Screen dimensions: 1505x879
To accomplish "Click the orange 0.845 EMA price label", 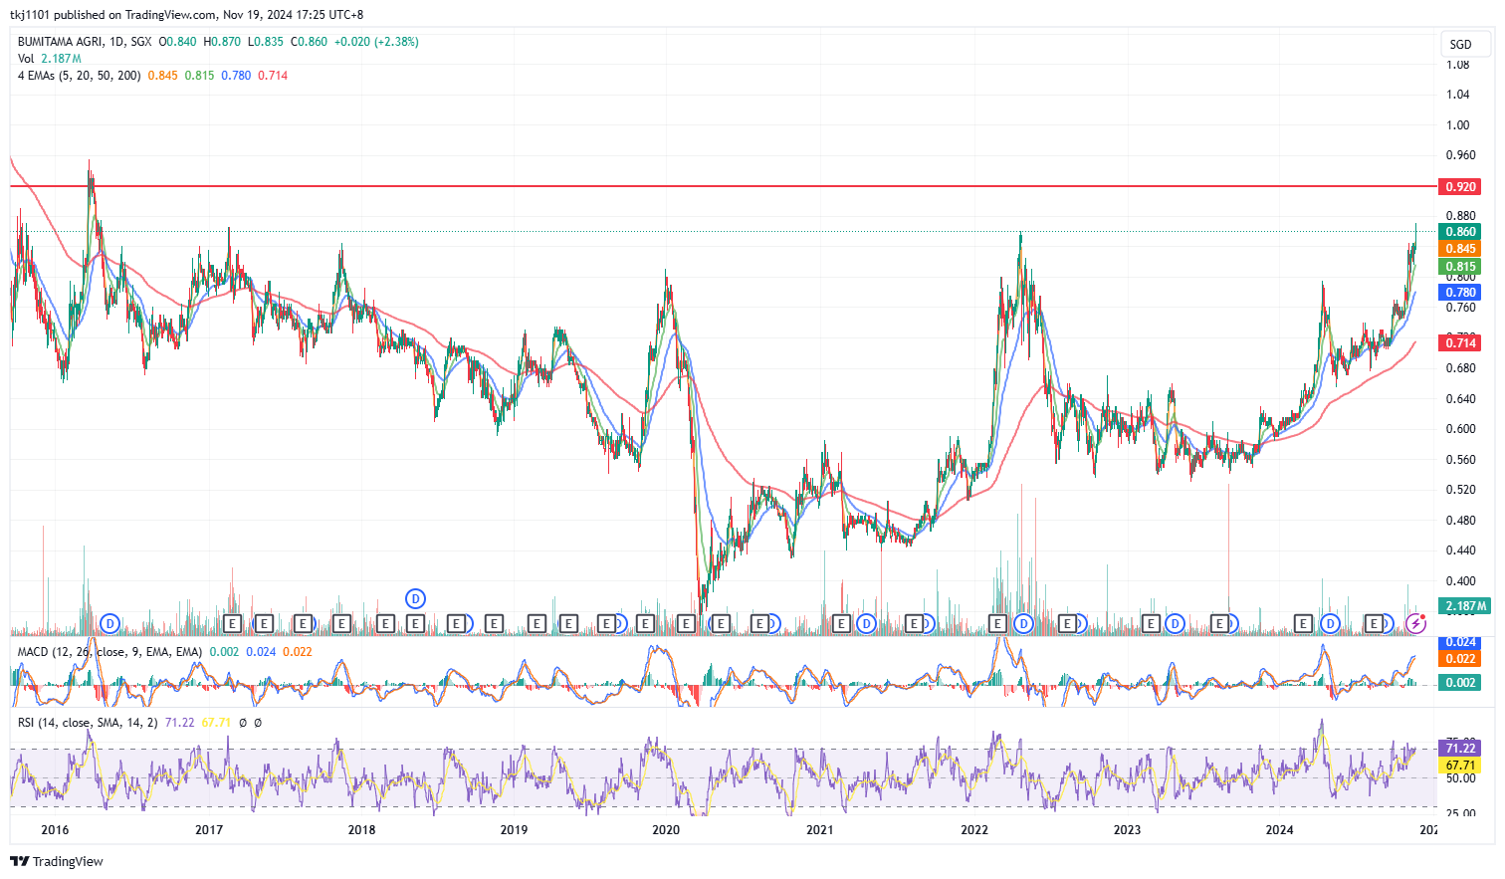I will point(1460,249).
